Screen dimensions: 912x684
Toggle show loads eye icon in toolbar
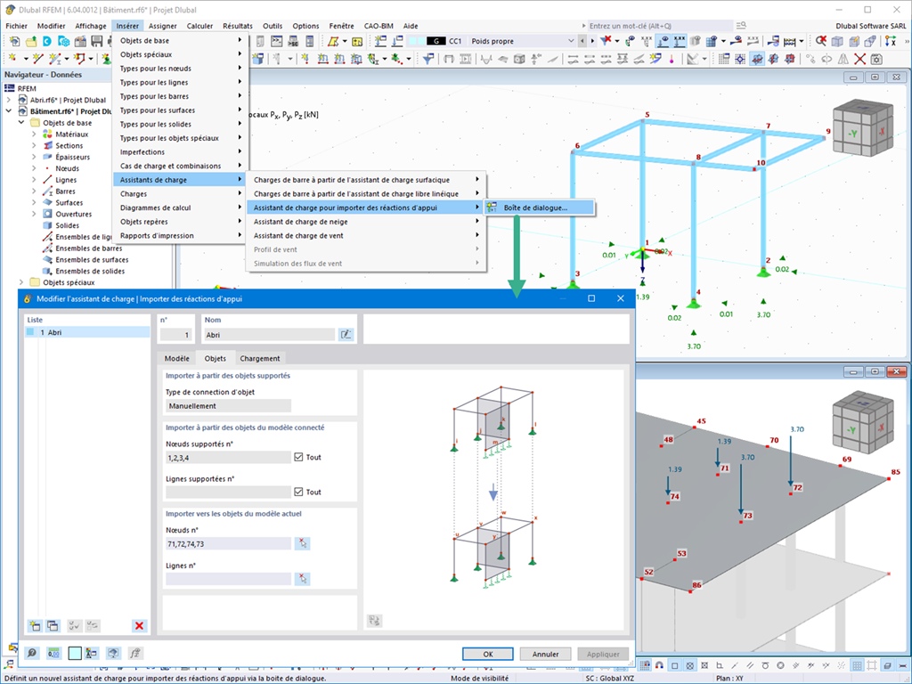(x=663, y=41)
